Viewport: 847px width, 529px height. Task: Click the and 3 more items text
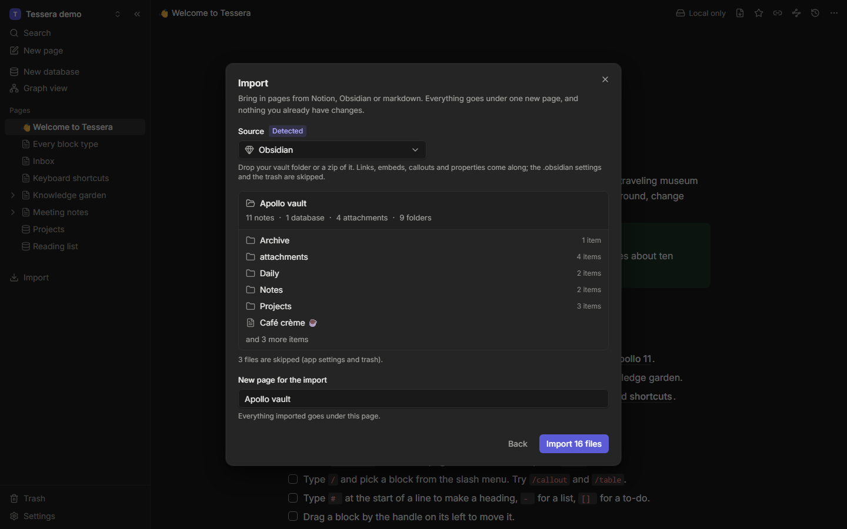(277, 339)
